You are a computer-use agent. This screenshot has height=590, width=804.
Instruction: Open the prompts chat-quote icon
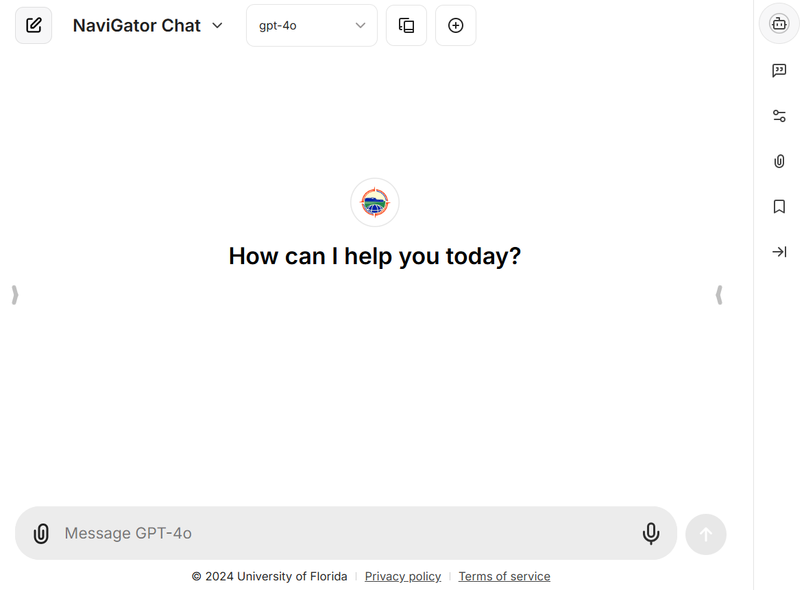(779, 70)
